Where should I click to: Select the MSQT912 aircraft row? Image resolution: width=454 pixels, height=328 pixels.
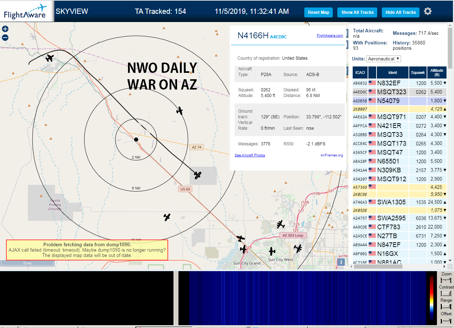[399, 179]
